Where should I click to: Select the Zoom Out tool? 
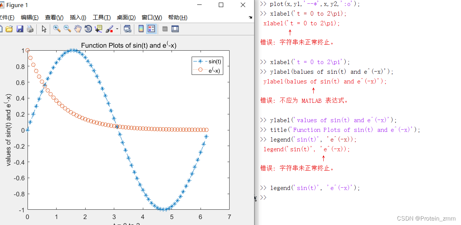click(x=66, y=29)
